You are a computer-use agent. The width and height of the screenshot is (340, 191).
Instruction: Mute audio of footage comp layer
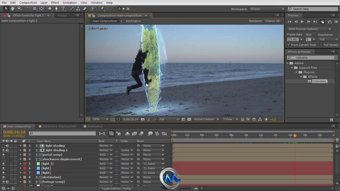pyautogui.click(x=7, y=182)
